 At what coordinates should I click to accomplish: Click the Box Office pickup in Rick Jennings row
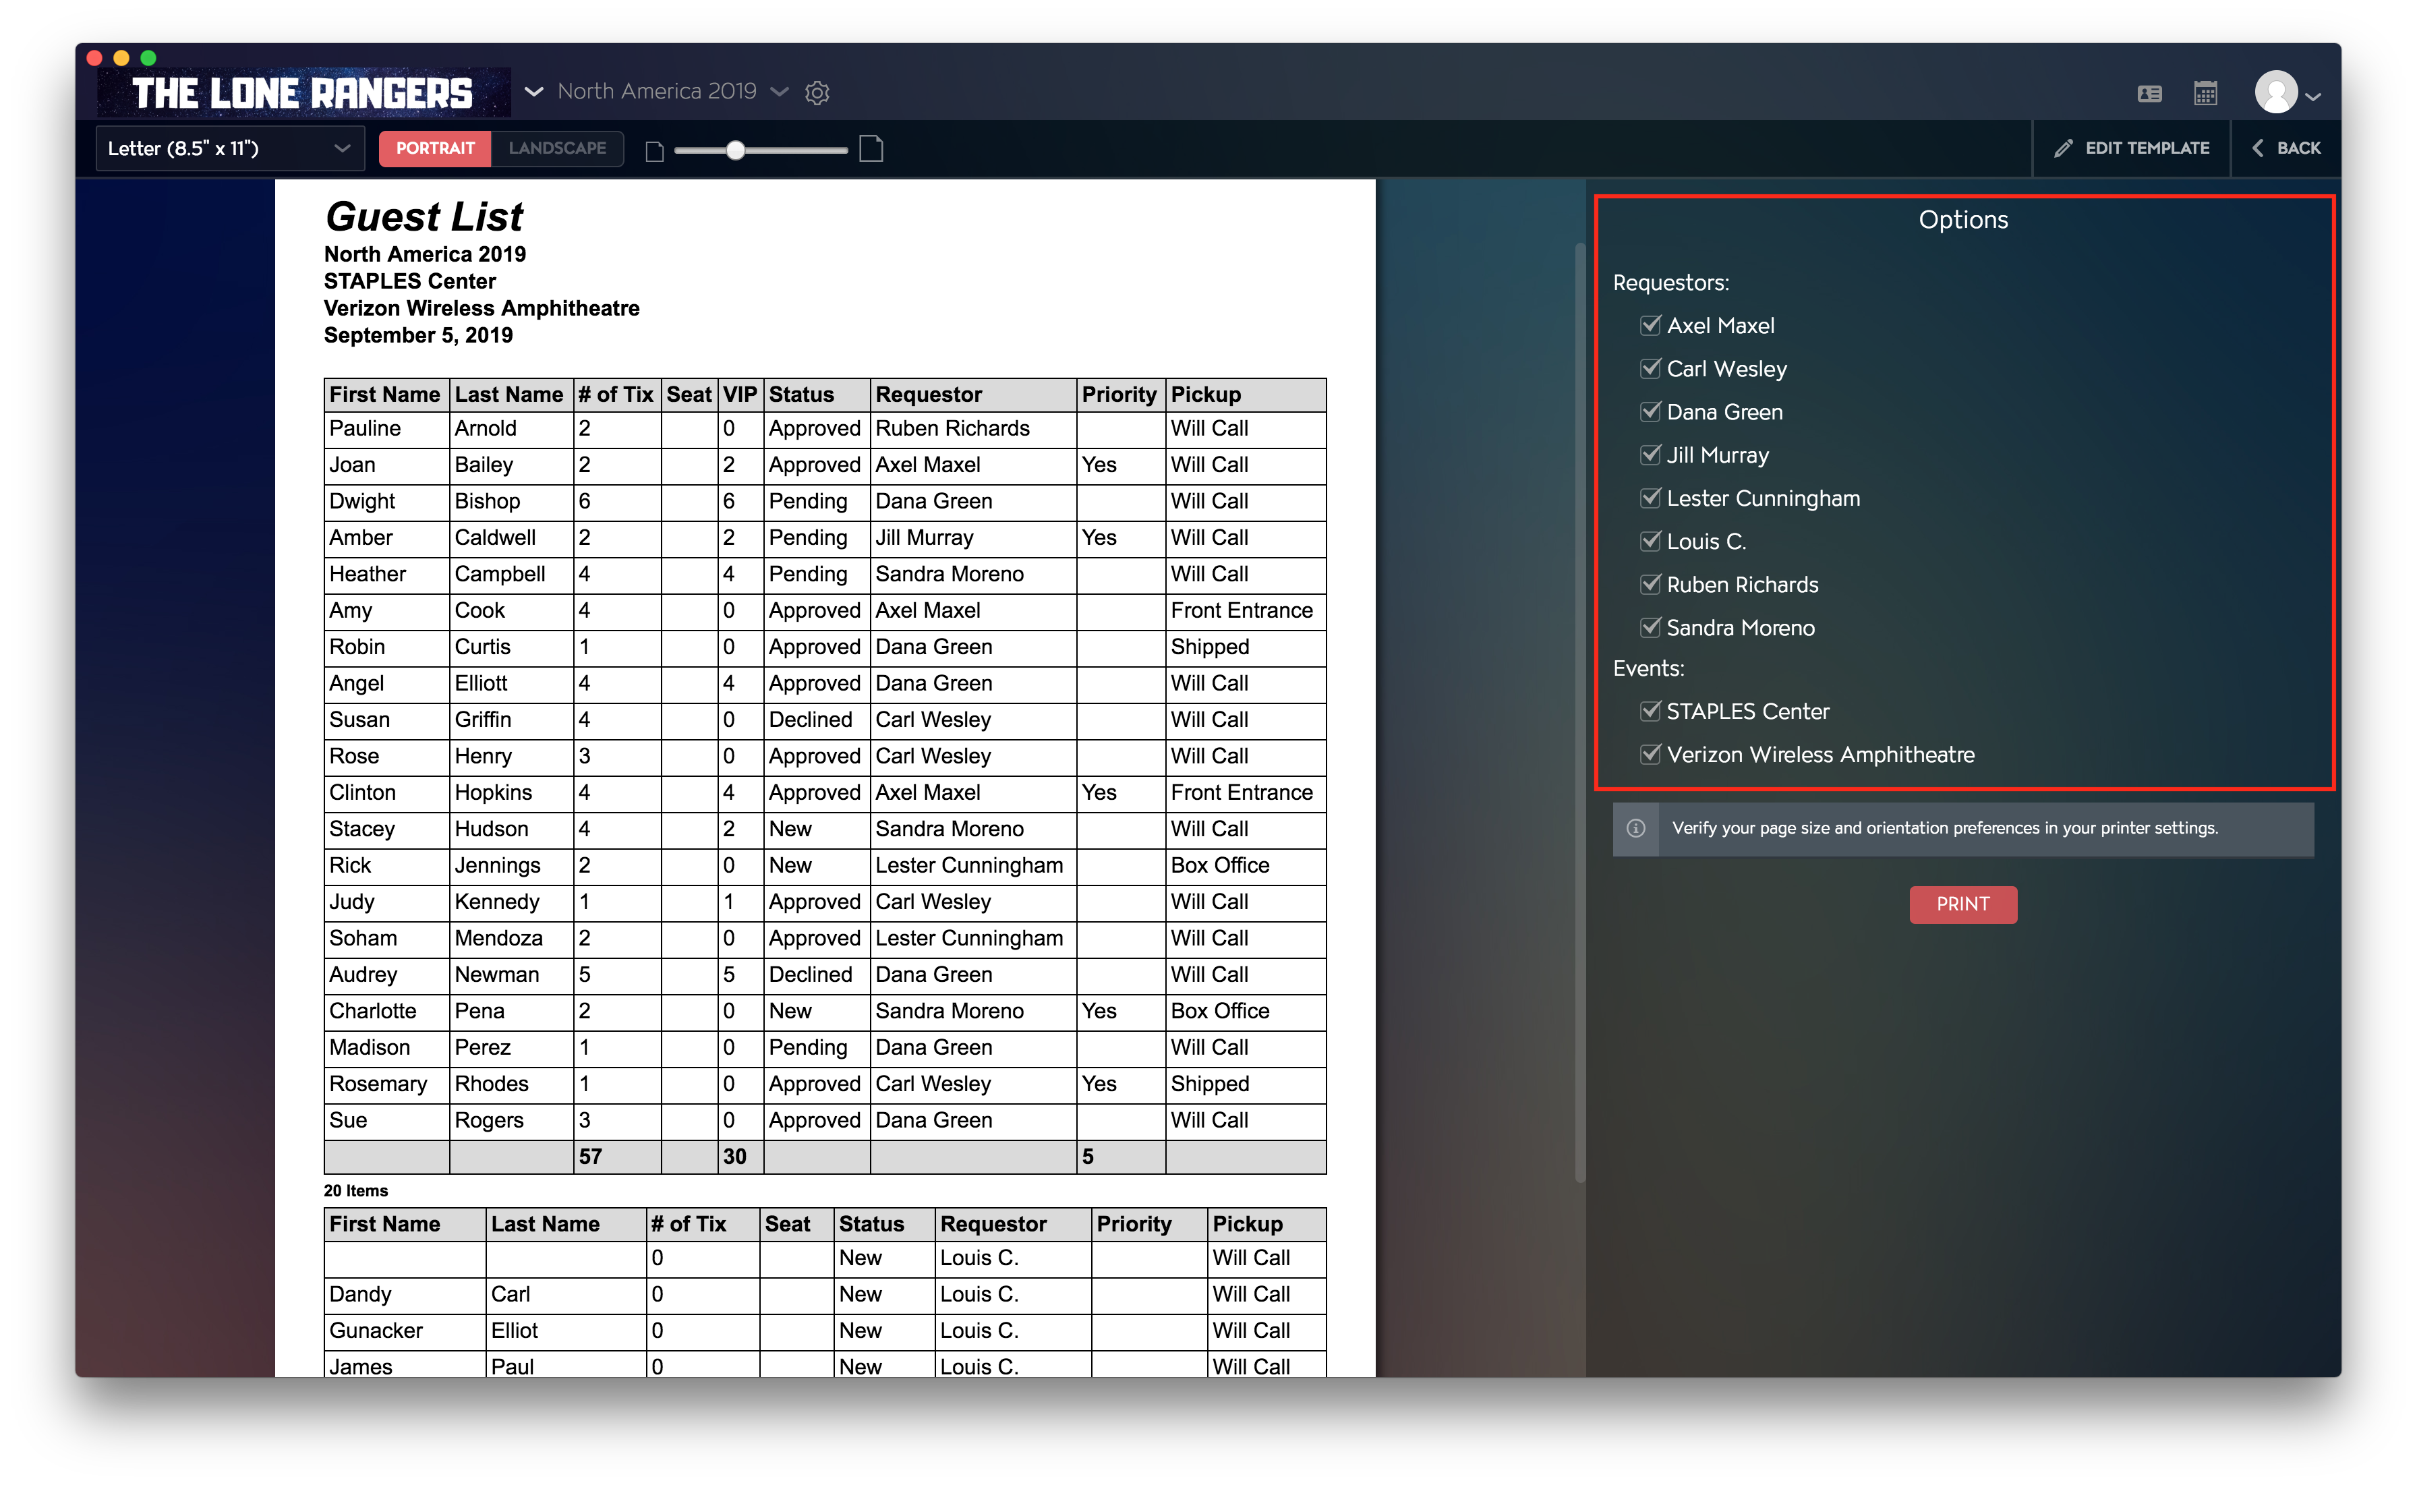click(x=1220, y=865)
